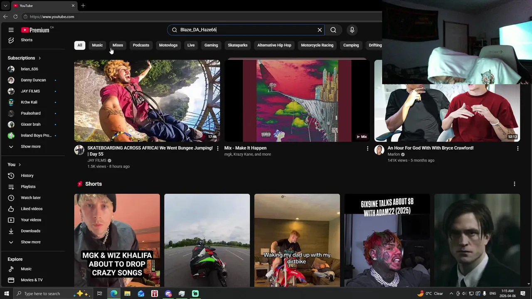Open the Make It Happen mix thumbnail
Image resolution: width=532 pixels, height=299 pixels.
297,101
